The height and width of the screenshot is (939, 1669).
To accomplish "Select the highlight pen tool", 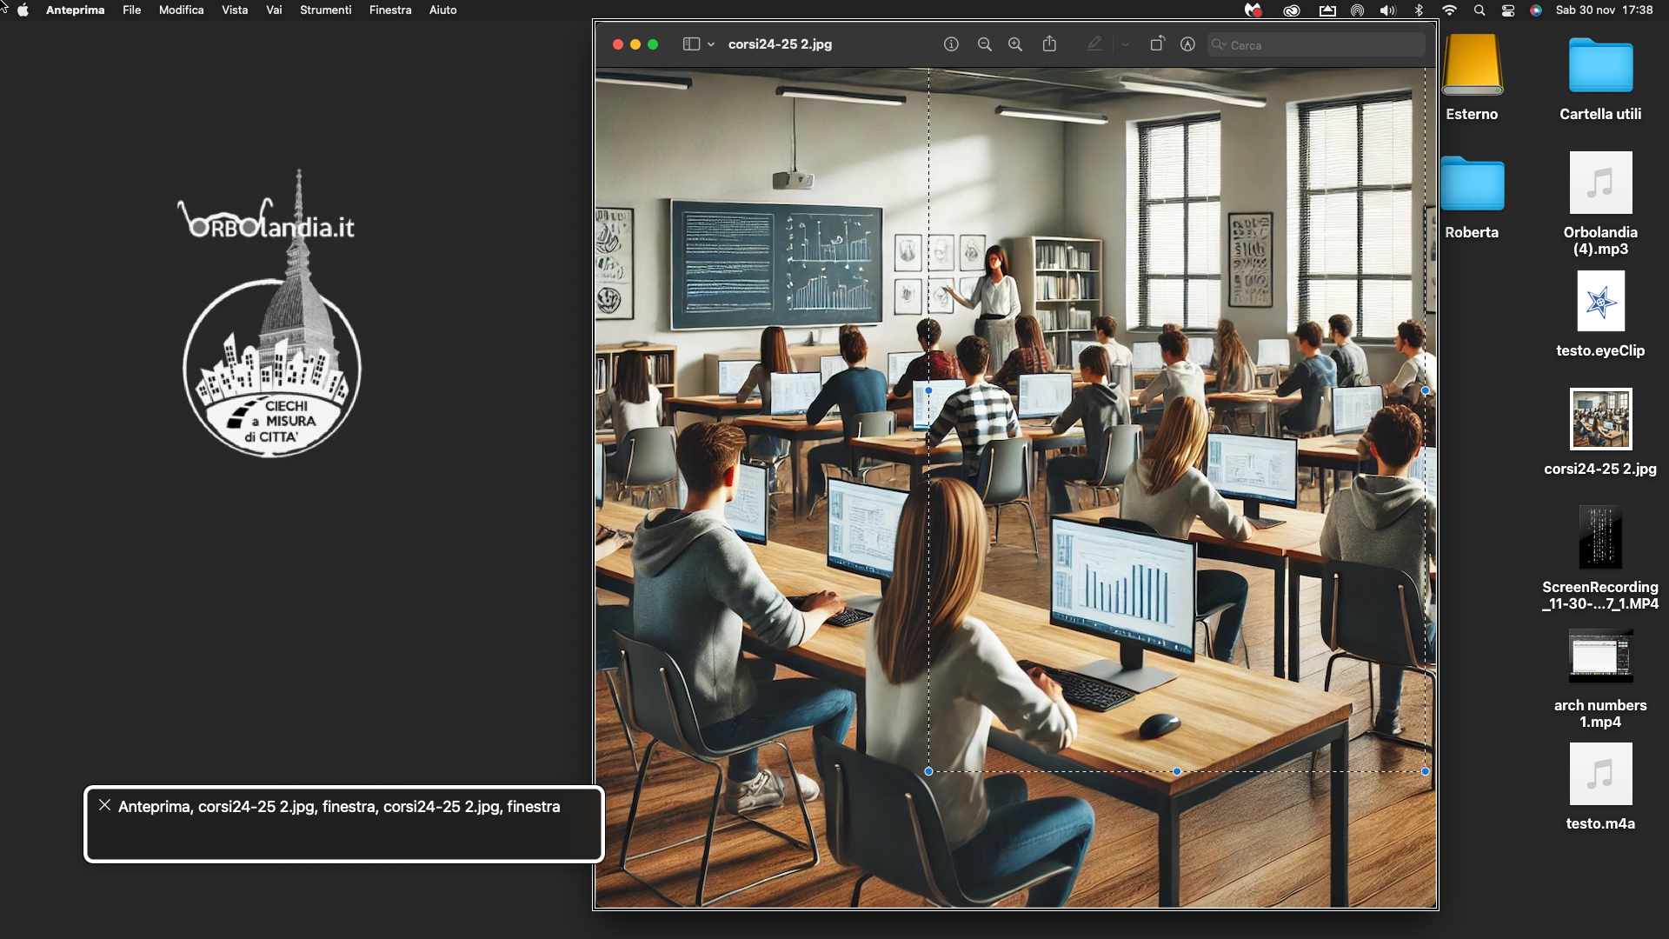I will 1094,43.
